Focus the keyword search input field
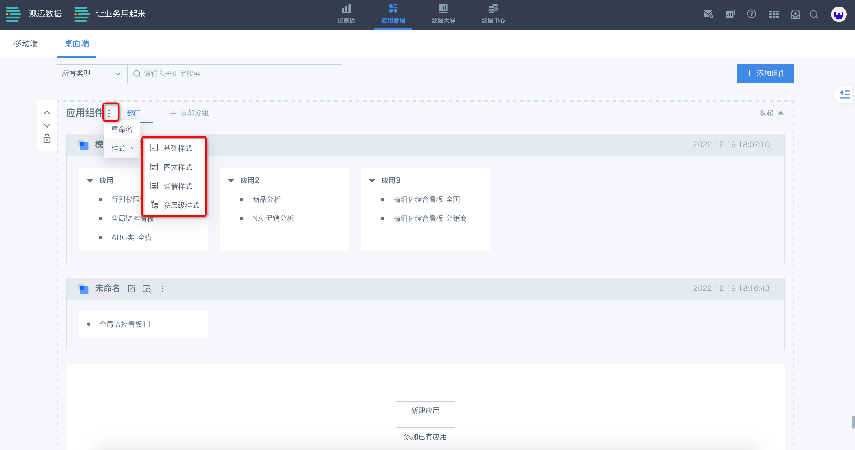 [x=235, y=74]
